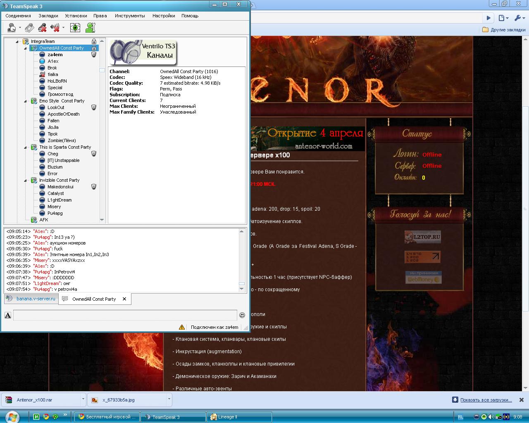Open dropdown arrow for Antenor_x100.rar download
Screen dimensions: 529x423
point(83,399)
